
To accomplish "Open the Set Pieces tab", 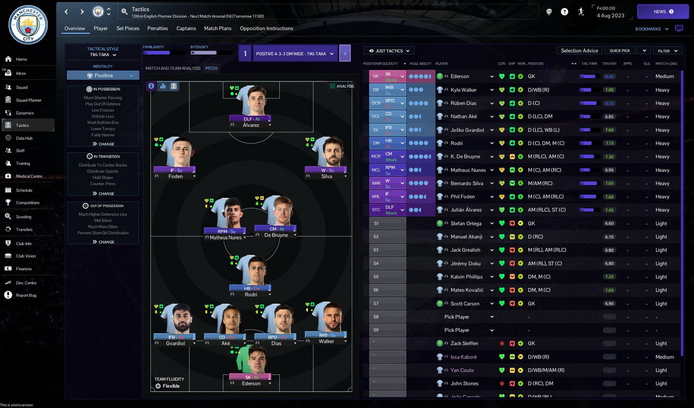I will 128,28.
